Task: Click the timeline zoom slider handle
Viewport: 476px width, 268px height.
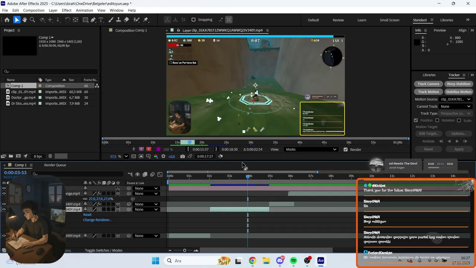Action: [x=184, y=251]
